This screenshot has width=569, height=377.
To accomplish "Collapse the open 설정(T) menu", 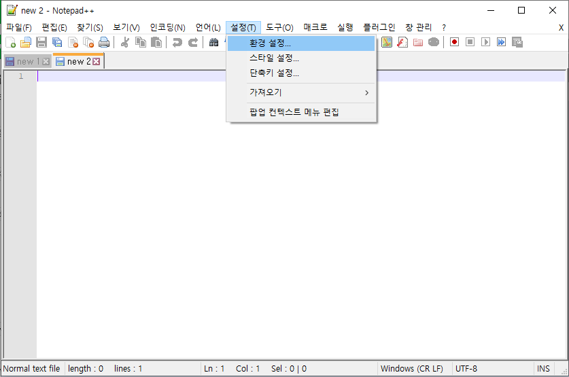I will (x=243, y=28).
